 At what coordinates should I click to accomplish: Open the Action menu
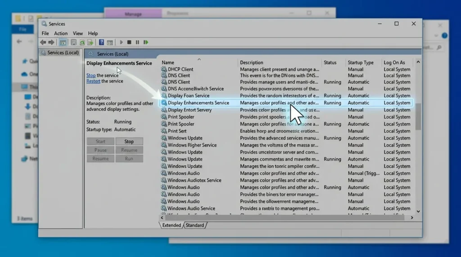[61, 33]
